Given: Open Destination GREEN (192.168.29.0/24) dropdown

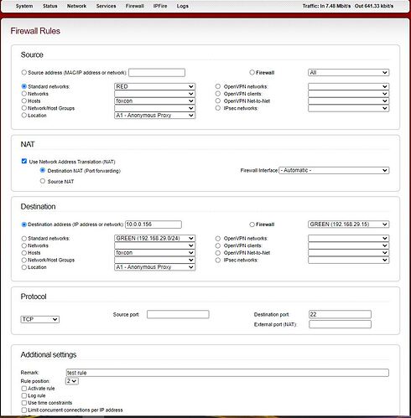Looking at the screenshot, I should click(x=154, y=238).
